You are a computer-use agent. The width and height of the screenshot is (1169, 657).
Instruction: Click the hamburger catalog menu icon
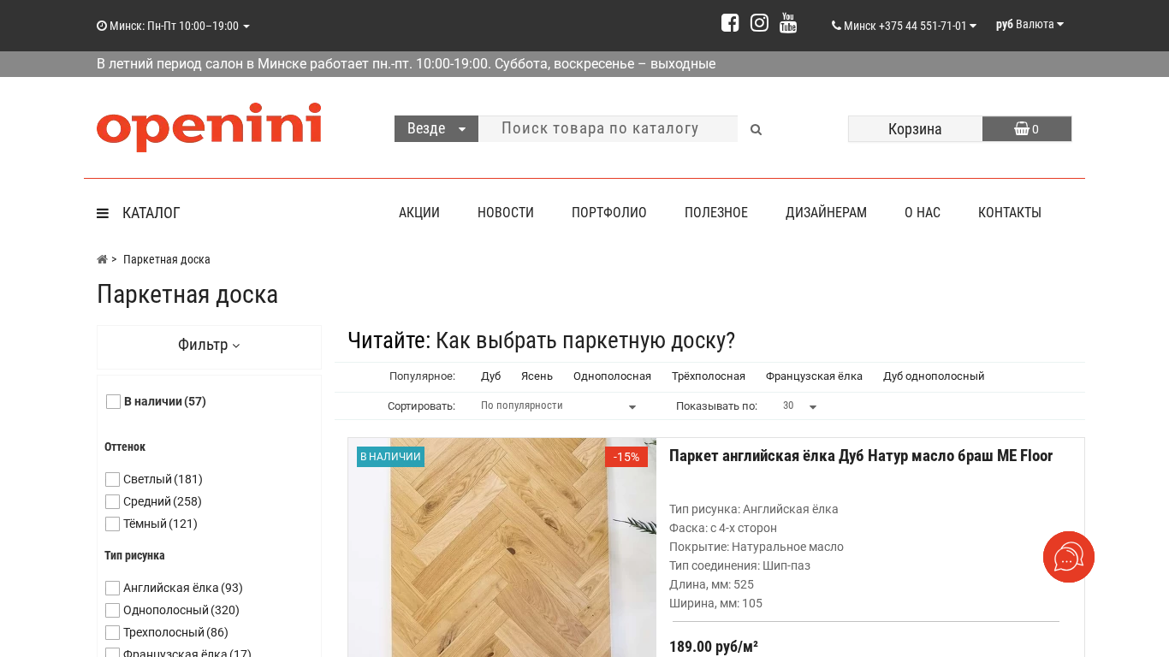pos(103,213)
